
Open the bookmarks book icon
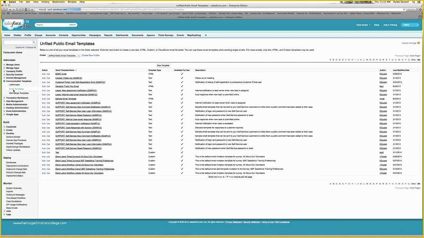point(3,14)
